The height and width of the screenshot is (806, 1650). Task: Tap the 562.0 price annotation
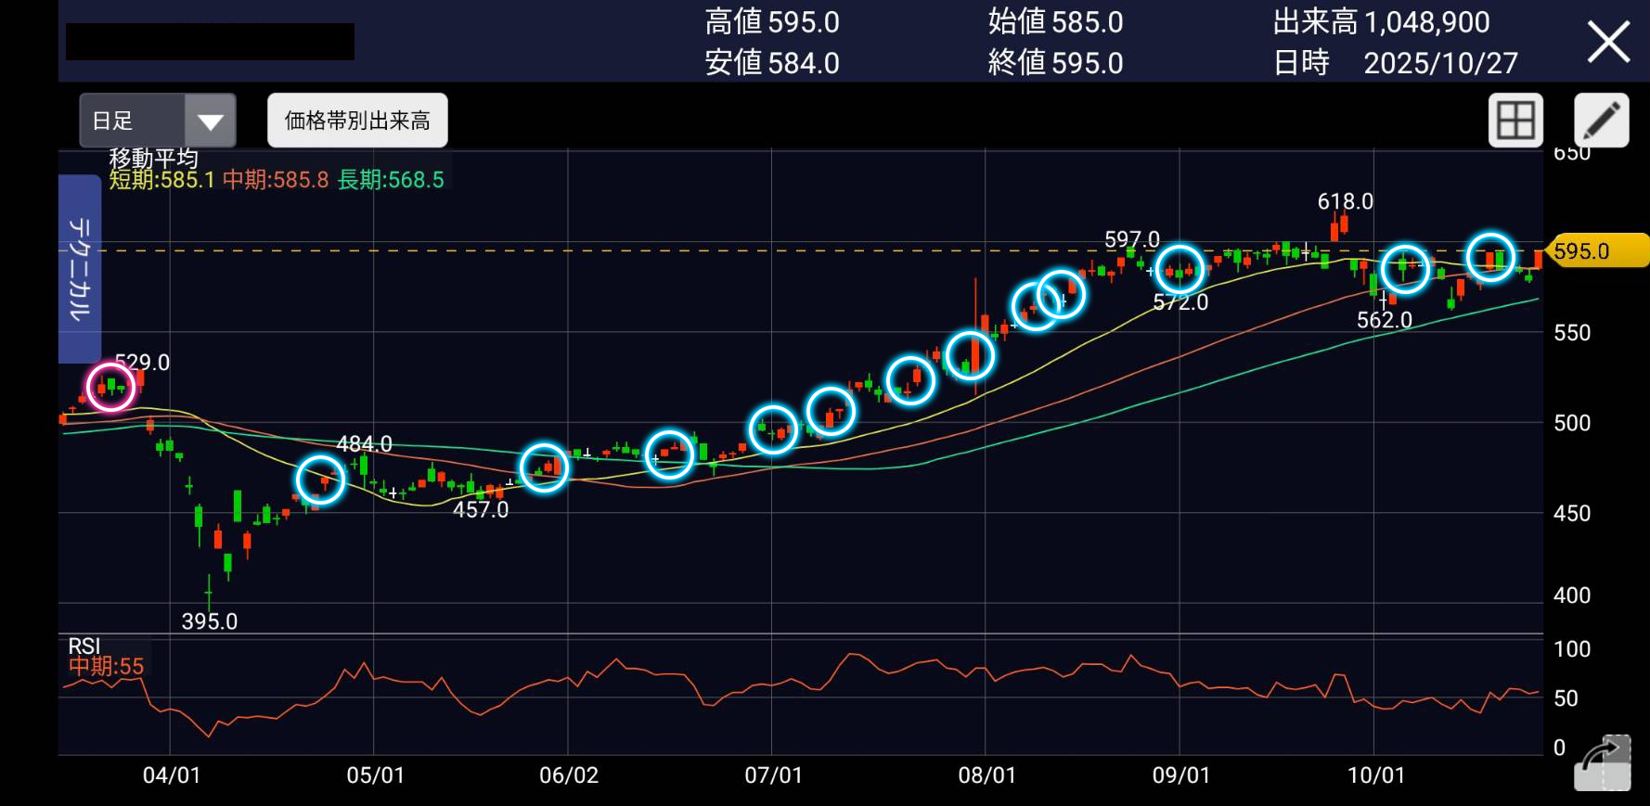[x=1385, y=320]
